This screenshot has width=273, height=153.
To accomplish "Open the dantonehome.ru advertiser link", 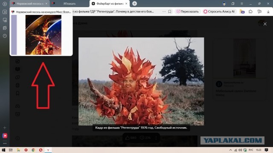I will [233, 82].
